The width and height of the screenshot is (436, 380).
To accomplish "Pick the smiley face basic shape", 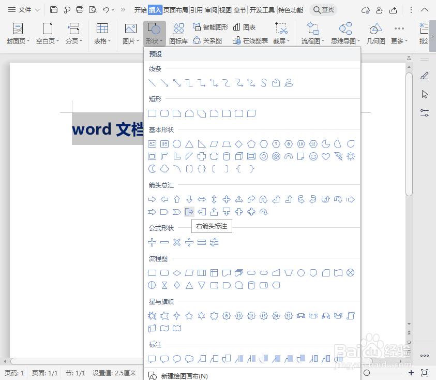I will coord(313,156).
